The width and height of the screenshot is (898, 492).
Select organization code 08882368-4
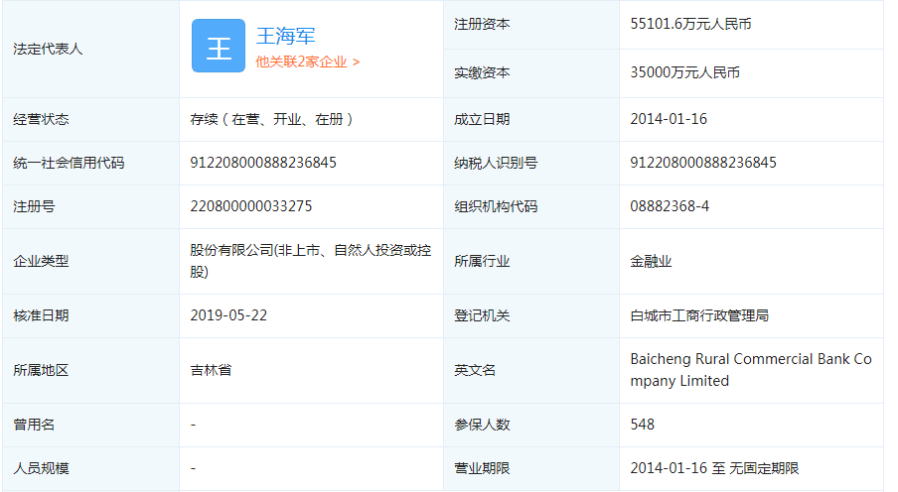coord(670,206)
